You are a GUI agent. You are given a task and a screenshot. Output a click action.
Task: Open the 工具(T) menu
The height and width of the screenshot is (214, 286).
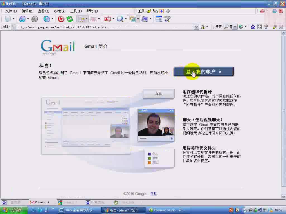tap(76, 11)
